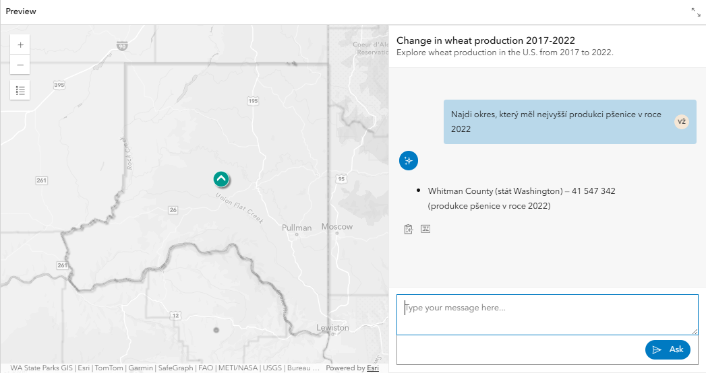This screenshot has width=706, height=373.
Task: Click the Whitman County result text
Action: [521, 198]
